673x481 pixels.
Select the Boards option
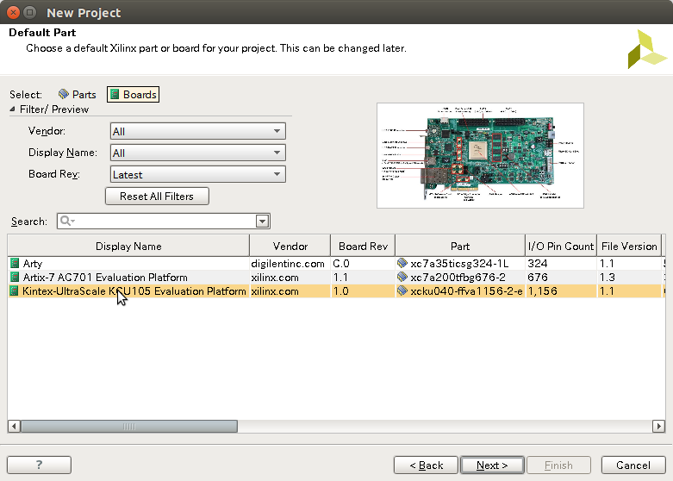point(133,95)
